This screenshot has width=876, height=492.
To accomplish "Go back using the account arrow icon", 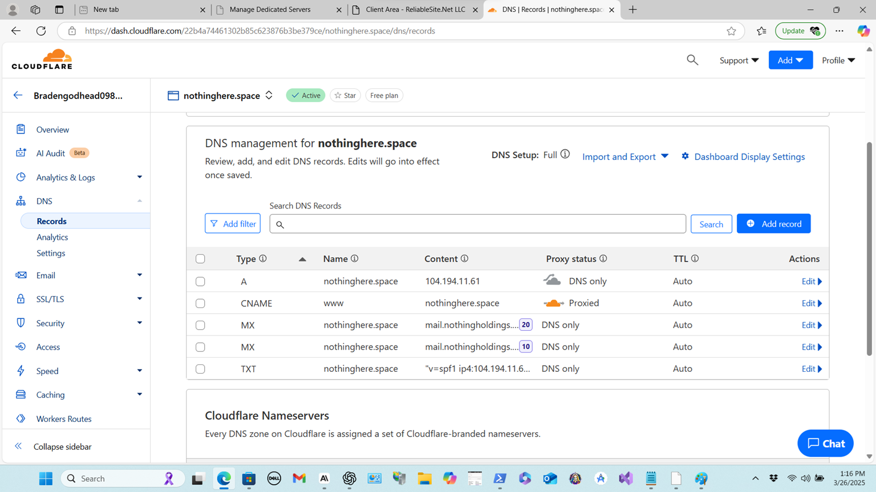I will pos(18,95).
